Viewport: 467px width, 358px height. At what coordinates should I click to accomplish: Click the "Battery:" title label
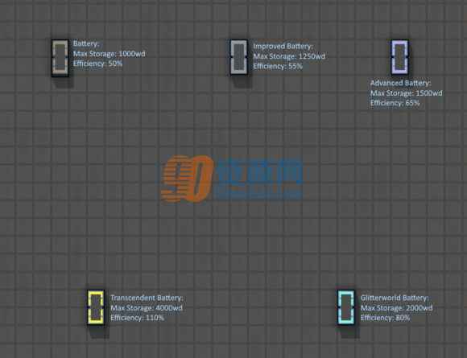click(86, 43)
